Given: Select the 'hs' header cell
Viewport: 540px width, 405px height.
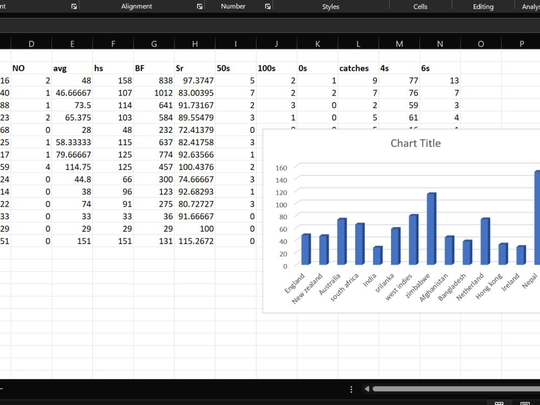Looking at the screenshot, I should [x=113, y=68].
